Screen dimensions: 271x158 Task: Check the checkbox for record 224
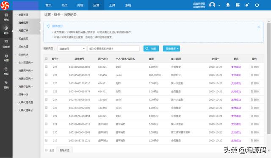point(46,100)
